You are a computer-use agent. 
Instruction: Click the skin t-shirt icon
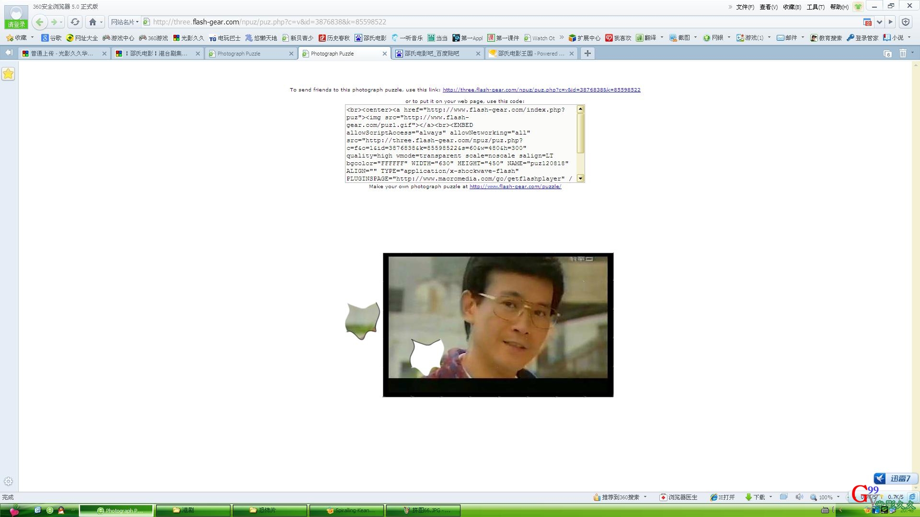click(x=858, y=7)
